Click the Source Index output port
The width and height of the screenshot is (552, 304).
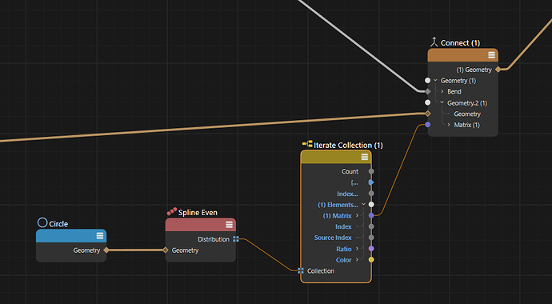click(x=371, y=238)
